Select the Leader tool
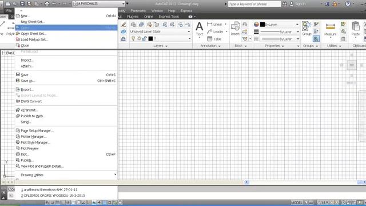 coord(215,31)
